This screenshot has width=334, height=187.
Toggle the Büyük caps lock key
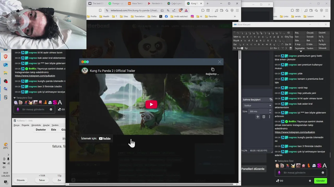[236, 41]
